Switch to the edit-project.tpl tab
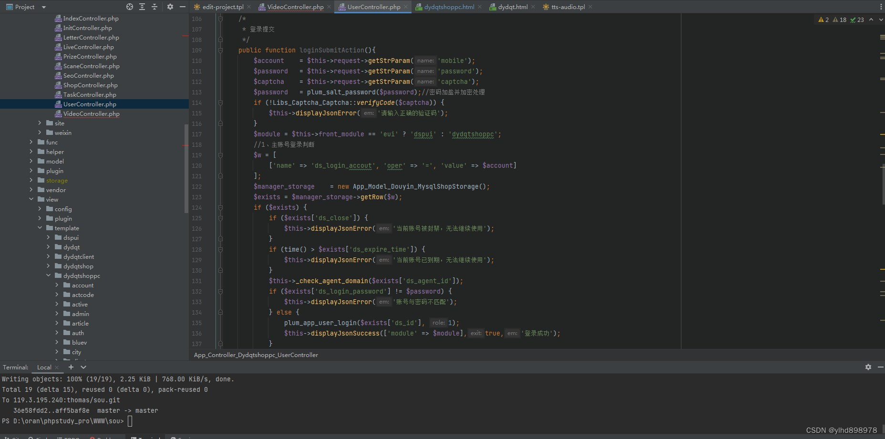Viewport: 885px width, 439px height. pos(218,7)
